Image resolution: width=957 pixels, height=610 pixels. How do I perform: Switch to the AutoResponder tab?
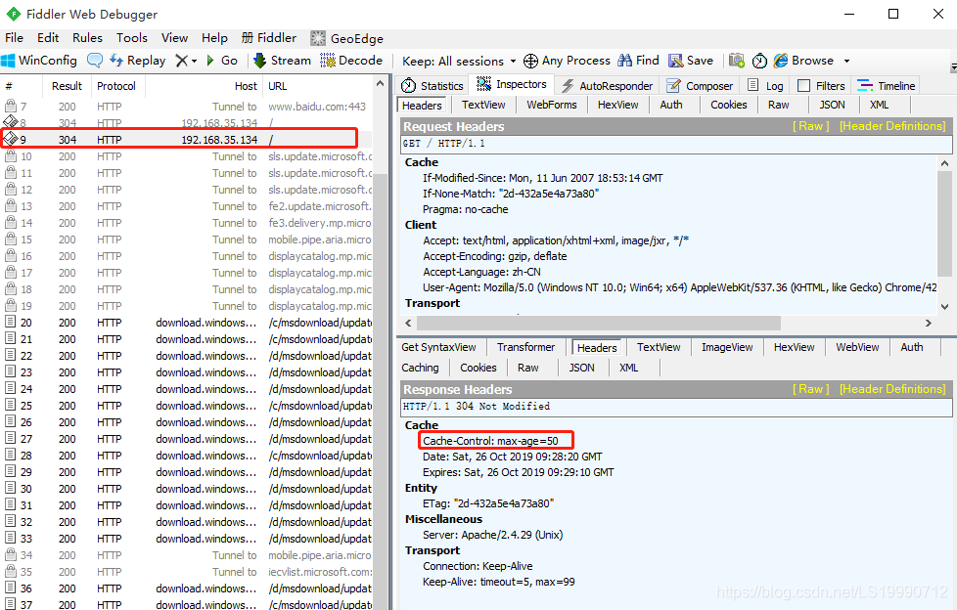coord(608,86)
